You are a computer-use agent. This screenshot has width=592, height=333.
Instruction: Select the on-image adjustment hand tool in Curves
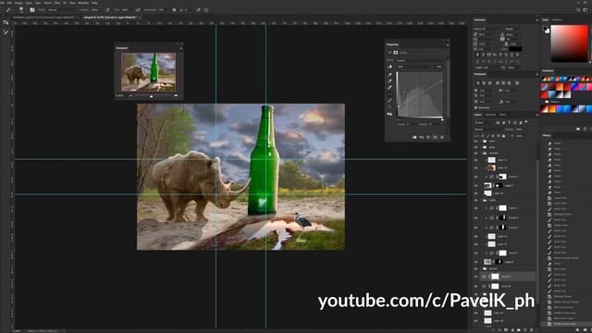point(389,67)
